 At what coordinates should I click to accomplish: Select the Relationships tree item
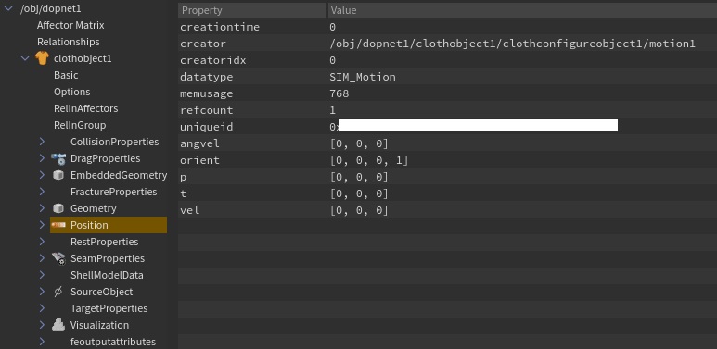pos(68,42)
